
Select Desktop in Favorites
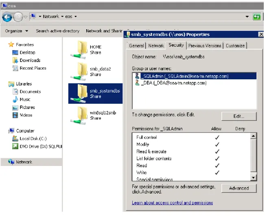[27, 52]
